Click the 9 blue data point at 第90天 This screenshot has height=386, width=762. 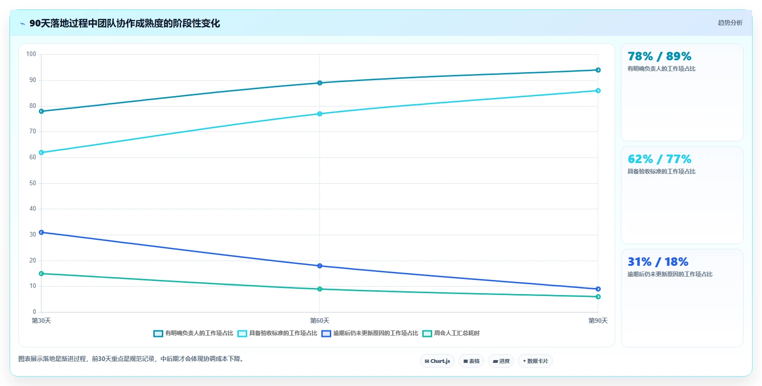(x=598, y=289)
